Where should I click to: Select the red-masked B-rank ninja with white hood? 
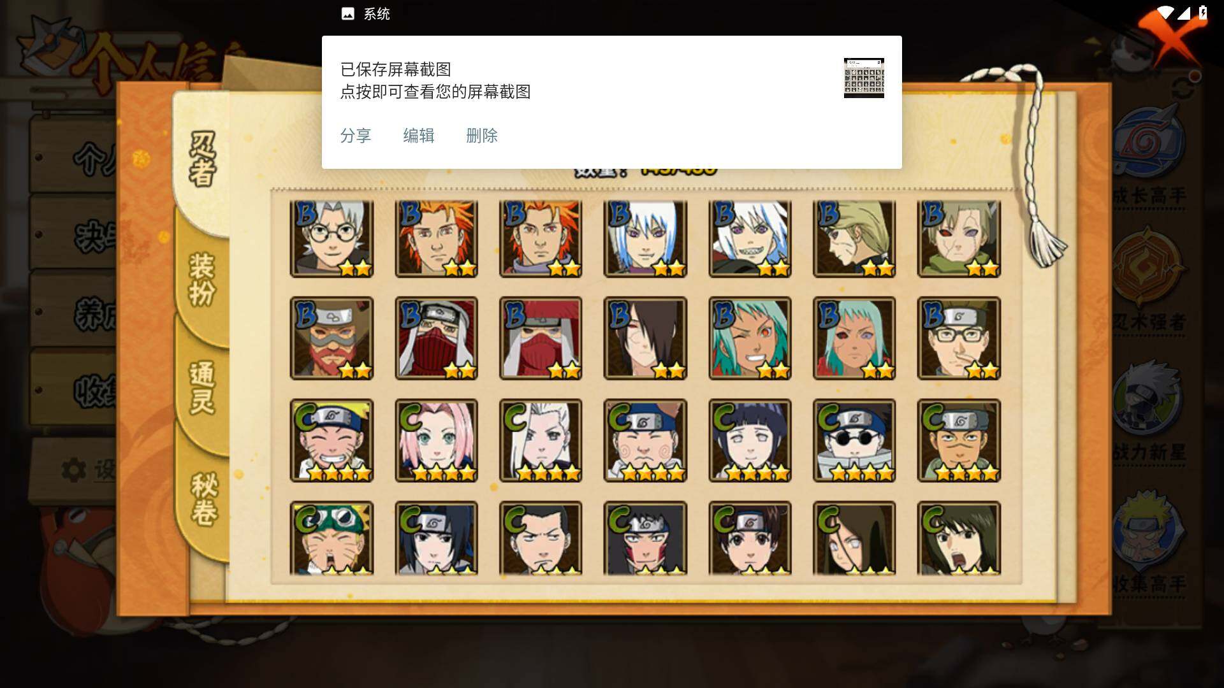pos(436,338)
